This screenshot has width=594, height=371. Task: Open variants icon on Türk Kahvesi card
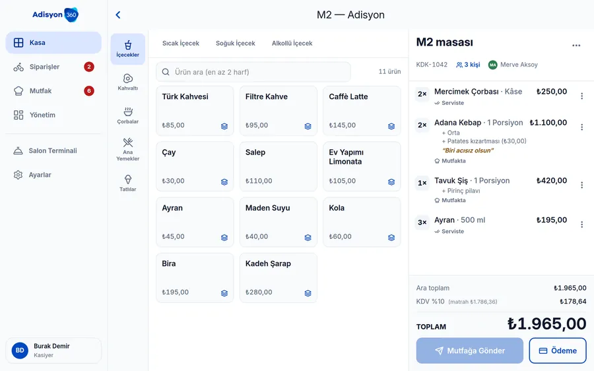tap(224, 126)
